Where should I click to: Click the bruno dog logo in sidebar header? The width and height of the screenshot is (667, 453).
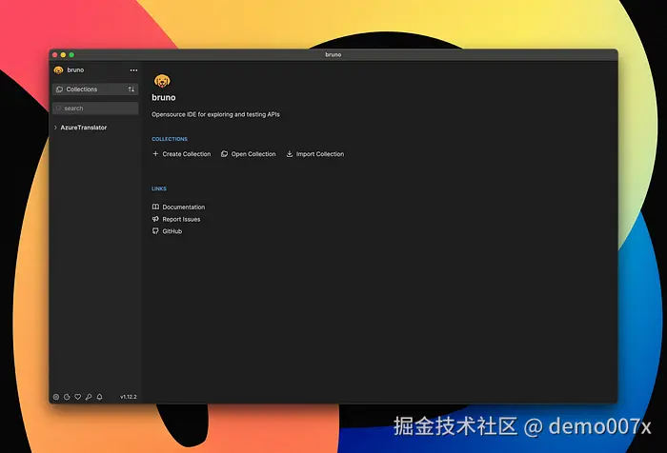point(59,70)
